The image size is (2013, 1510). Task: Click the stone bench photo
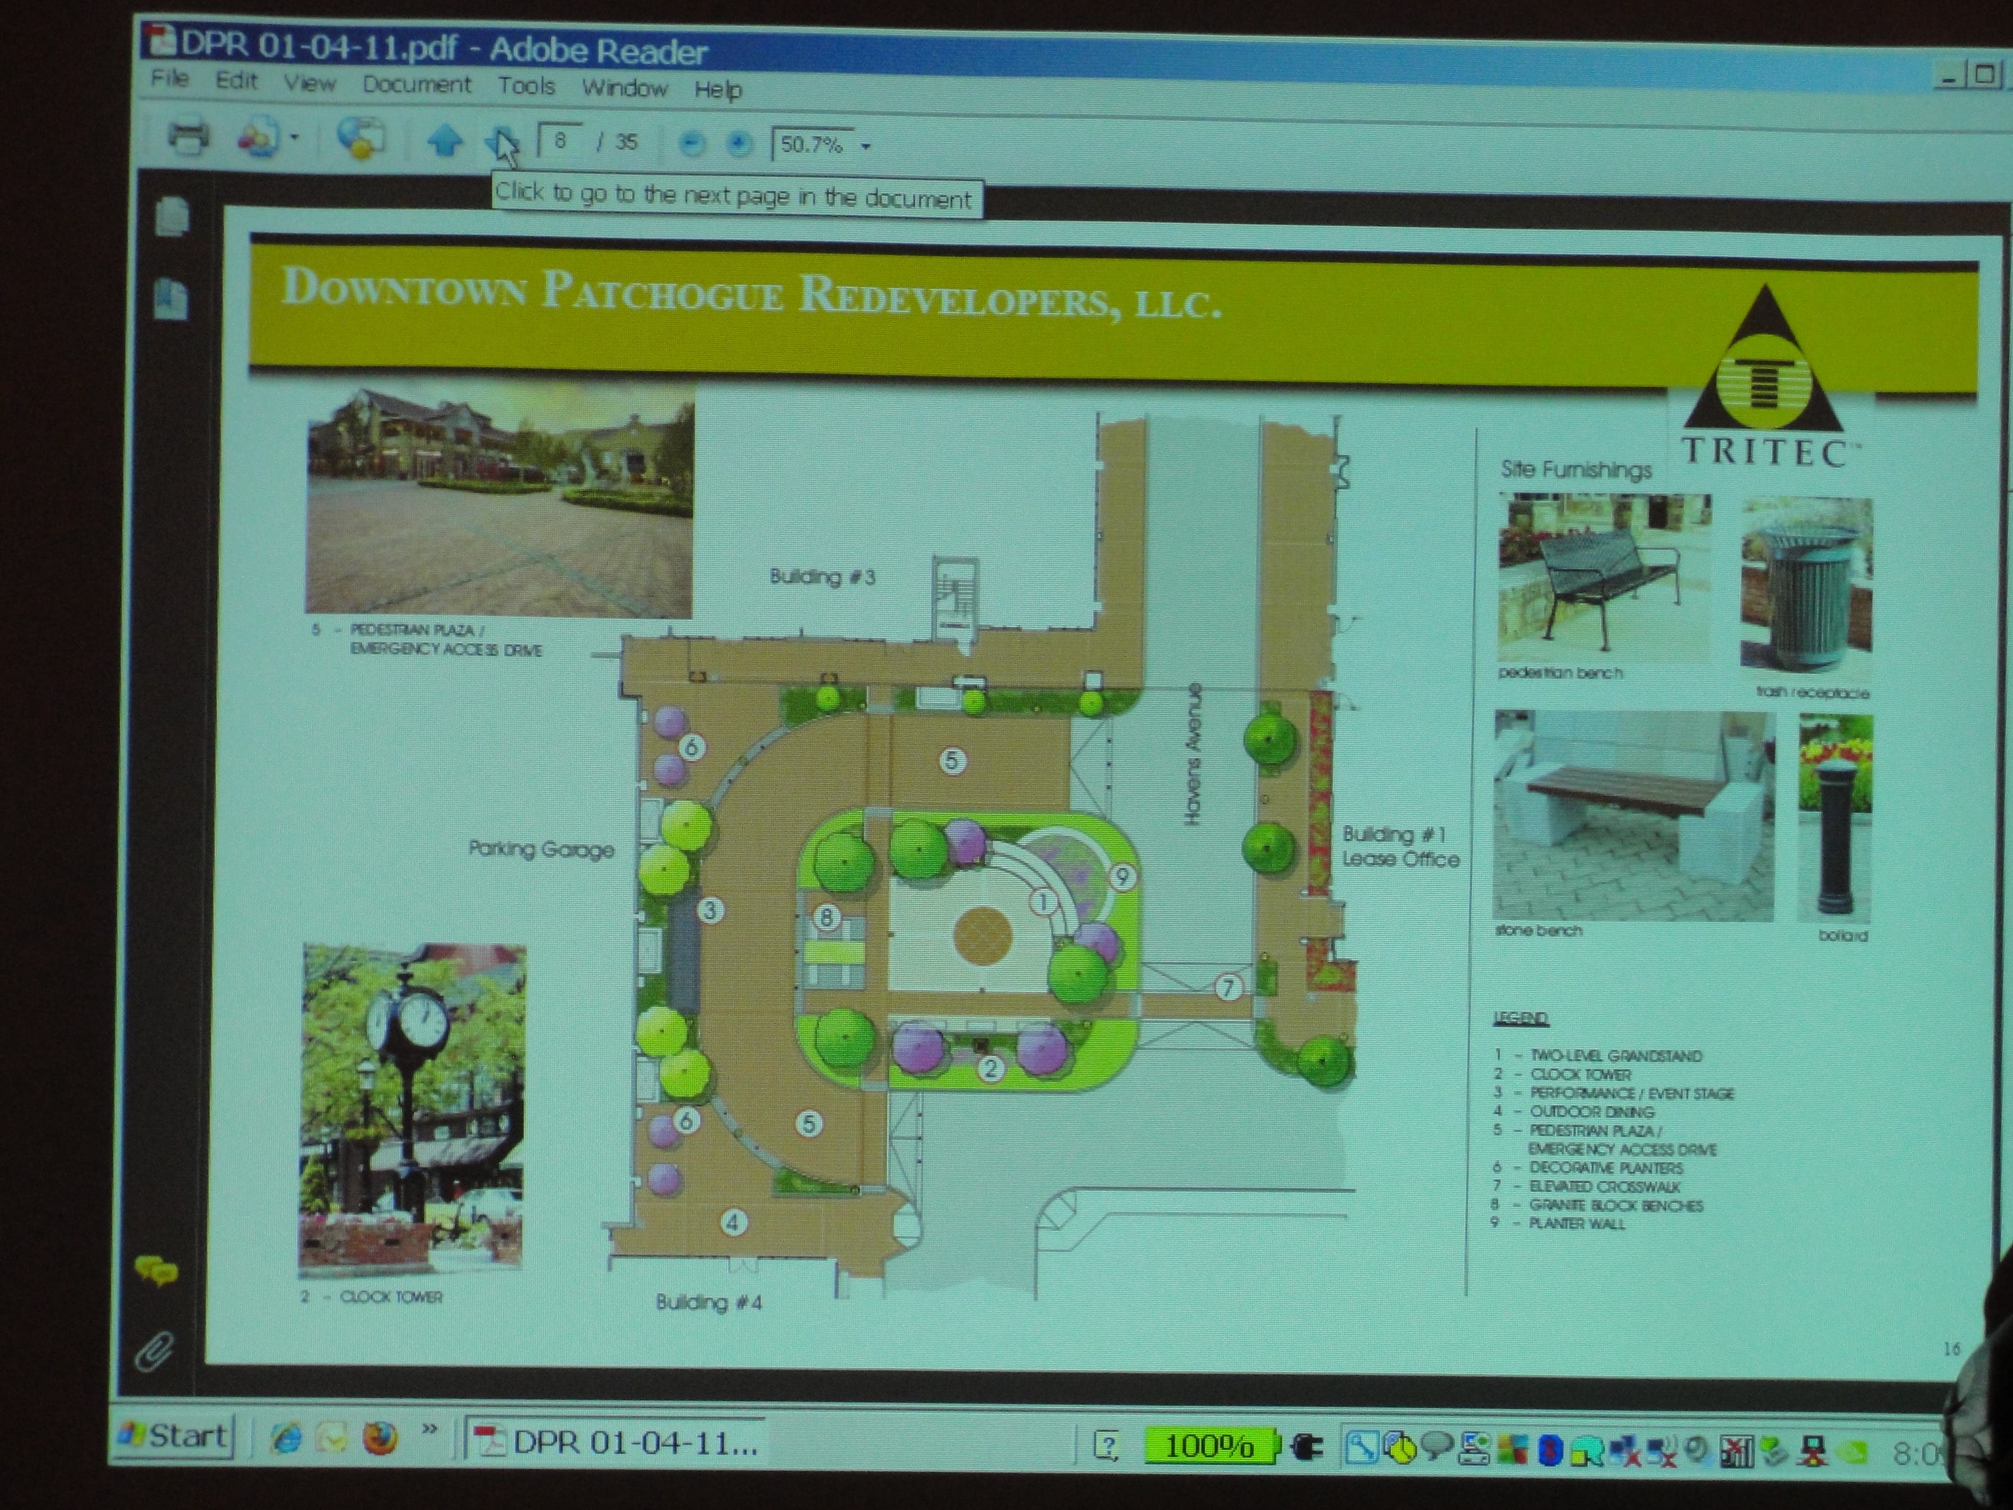pos(1633,816)
